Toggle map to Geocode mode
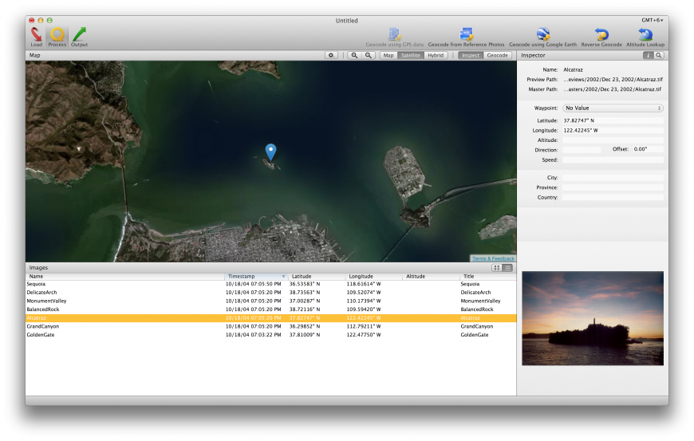The height and width of the screenshot is (441, 694). (x=497, y=56)
